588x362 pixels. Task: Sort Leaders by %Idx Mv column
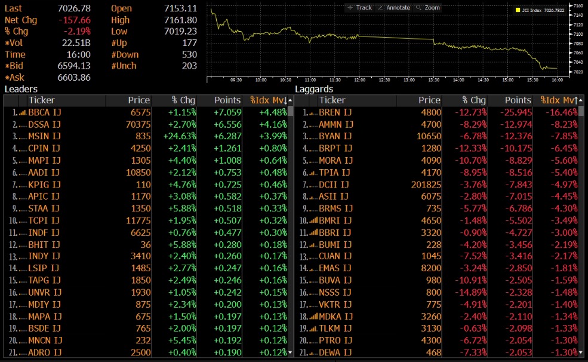click(268, 100)
